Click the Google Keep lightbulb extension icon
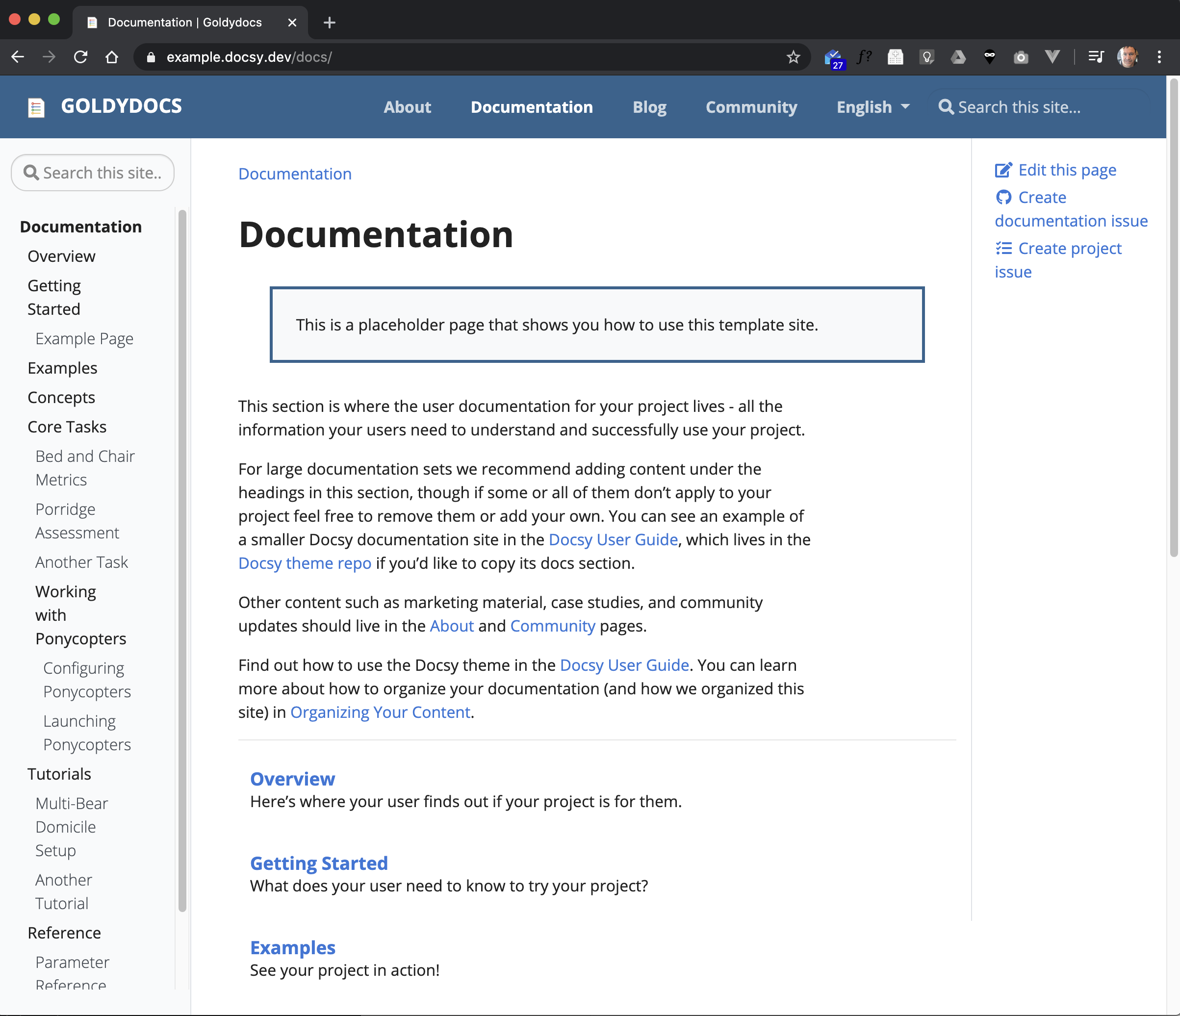 pos(927,57)
